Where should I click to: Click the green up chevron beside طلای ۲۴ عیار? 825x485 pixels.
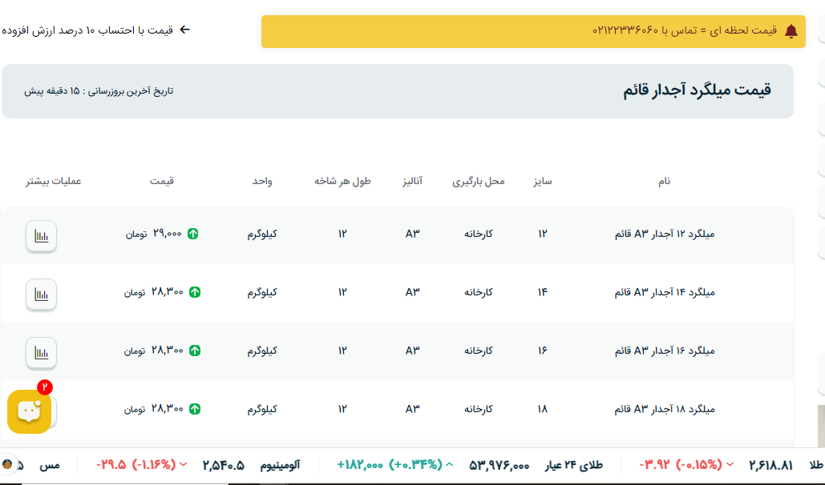(x=449, y=464)
